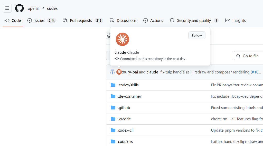Image resolution: width=263 pixels, height=146 pixels.
Task: Open the .devcontainer folder
Action: point(129,96)
